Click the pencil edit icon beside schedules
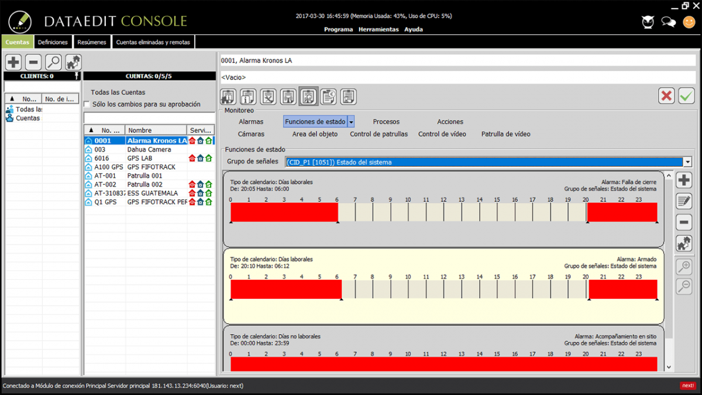 684,201
